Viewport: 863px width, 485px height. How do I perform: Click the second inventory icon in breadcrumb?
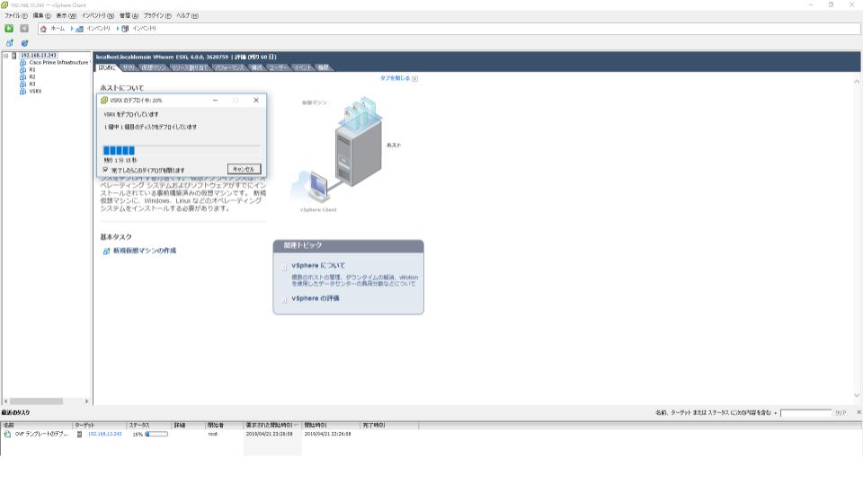pyautogui.click(x=125, y=29)
